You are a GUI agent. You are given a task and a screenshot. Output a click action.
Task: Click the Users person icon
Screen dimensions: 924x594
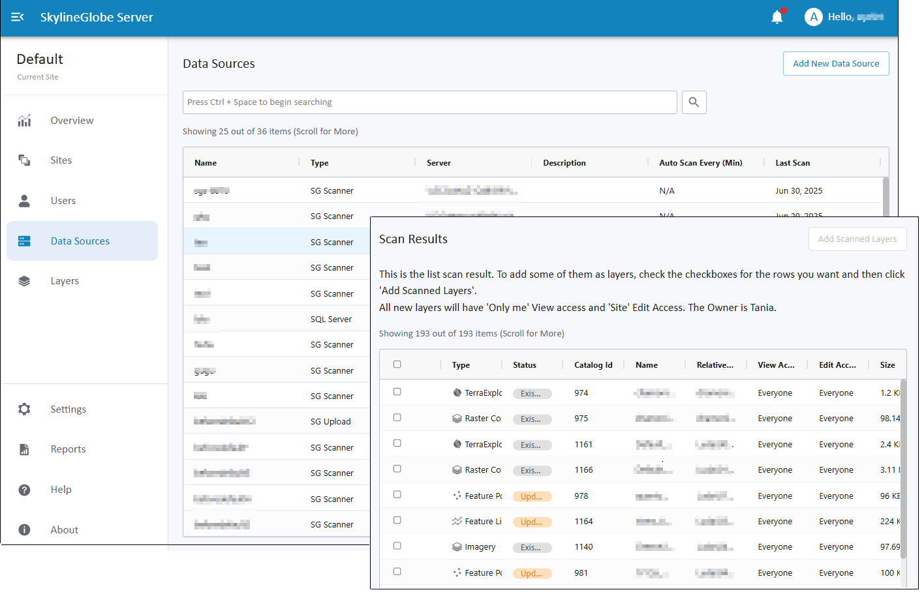pyautogui.click(x=24, y=201)
